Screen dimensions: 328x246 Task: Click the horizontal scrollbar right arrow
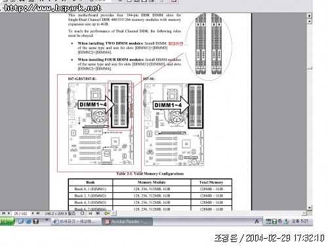(304, 213)
